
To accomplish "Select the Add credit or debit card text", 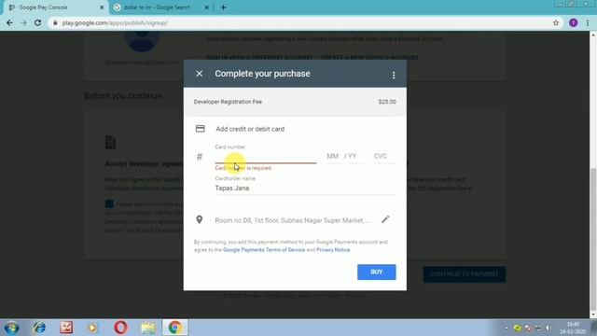I will click(250, 129).
